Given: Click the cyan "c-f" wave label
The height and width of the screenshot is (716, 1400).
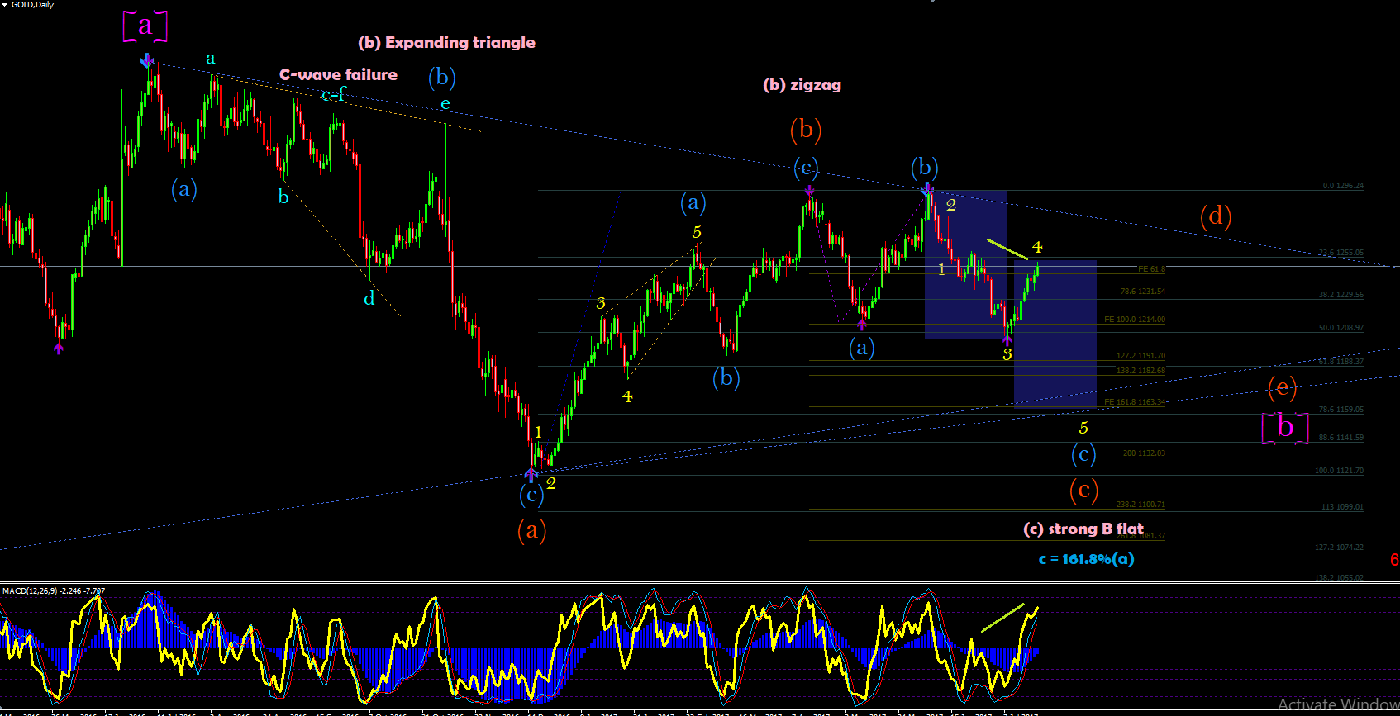Looking at the screenshot, I should [x=334, y=94].
